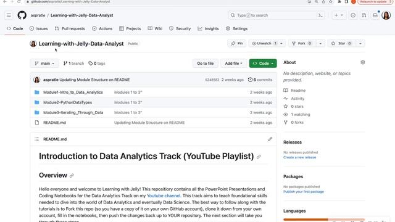Screen dimensions: 395x222
Task: Edit About details via gear icon
Action: [362, 62]
